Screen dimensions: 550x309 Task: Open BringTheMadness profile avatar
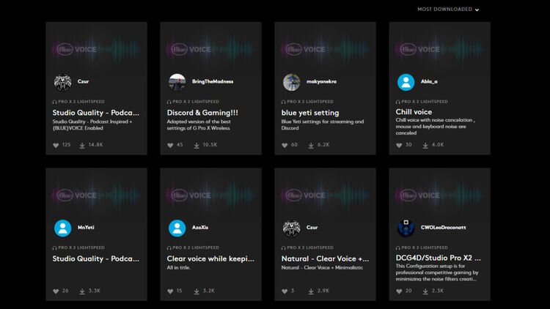(x=177, y=82)
